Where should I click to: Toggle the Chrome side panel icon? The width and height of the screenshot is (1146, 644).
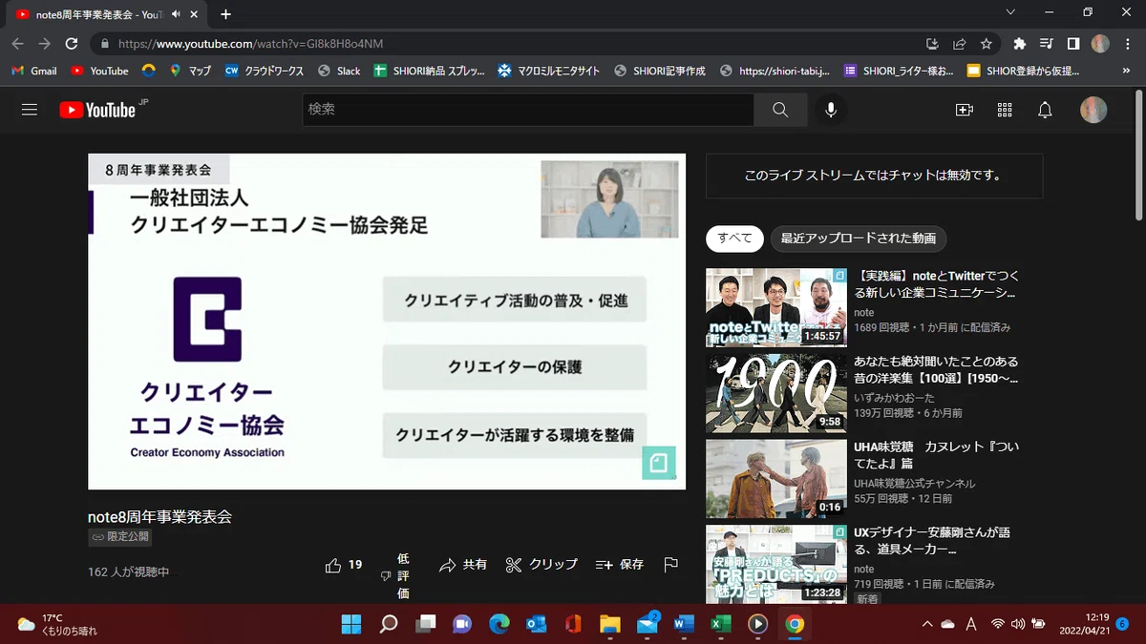point(1072,44)
